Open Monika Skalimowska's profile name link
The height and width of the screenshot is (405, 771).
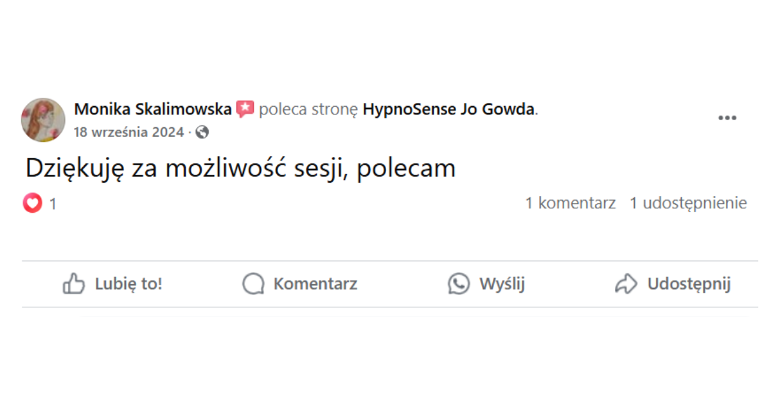point(153,109)
